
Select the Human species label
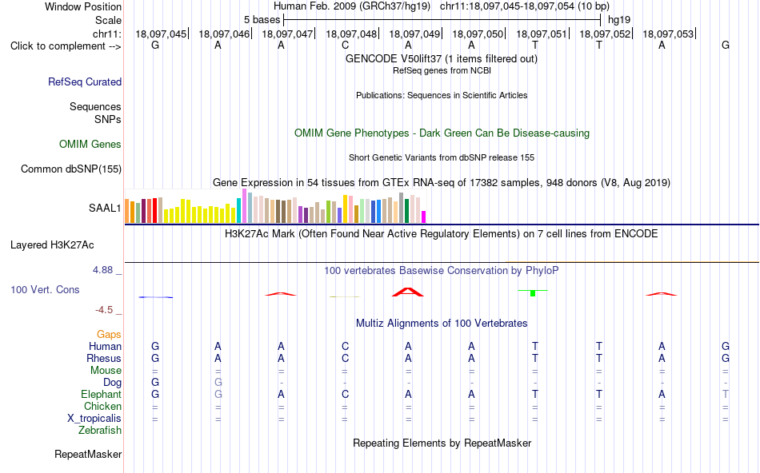click(x=105, y=346)
